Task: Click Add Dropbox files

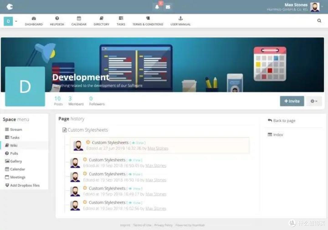Action: click(22, 185)
